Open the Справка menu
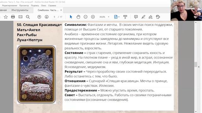This screenshot has height=113, width=202. (x=52, y=6)
